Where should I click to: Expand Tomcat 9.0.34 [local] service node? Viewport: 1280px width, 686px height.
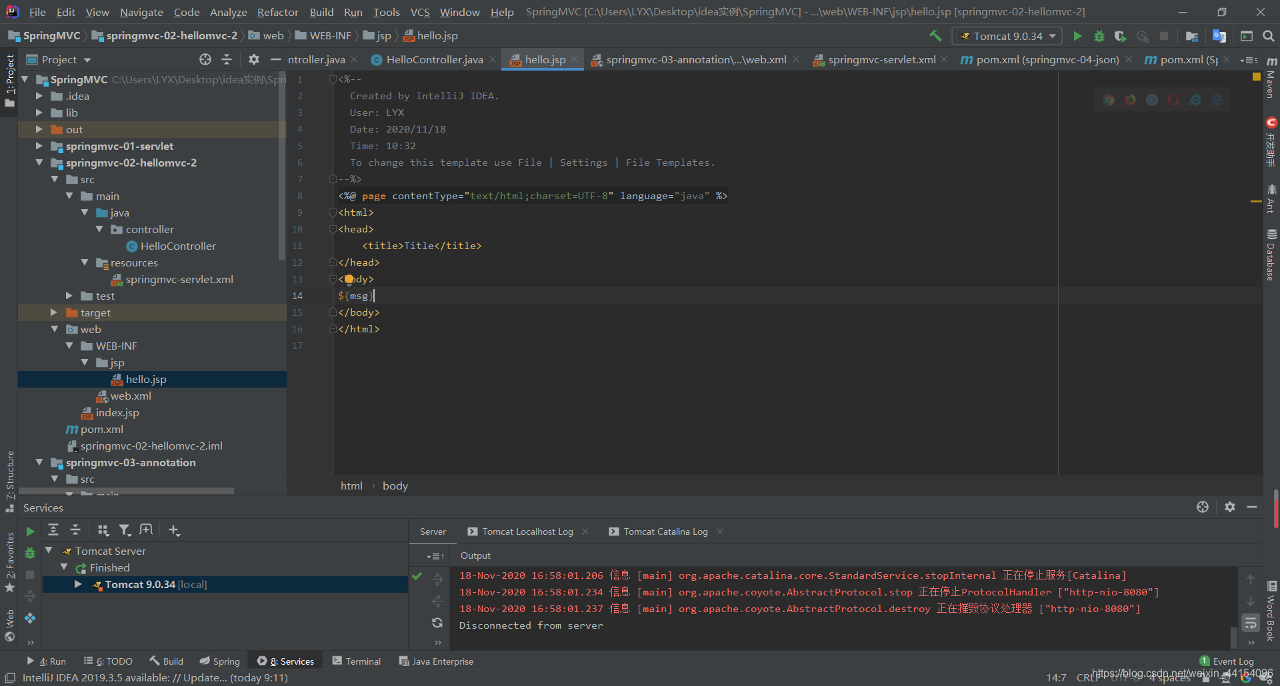tap(78, 584)
